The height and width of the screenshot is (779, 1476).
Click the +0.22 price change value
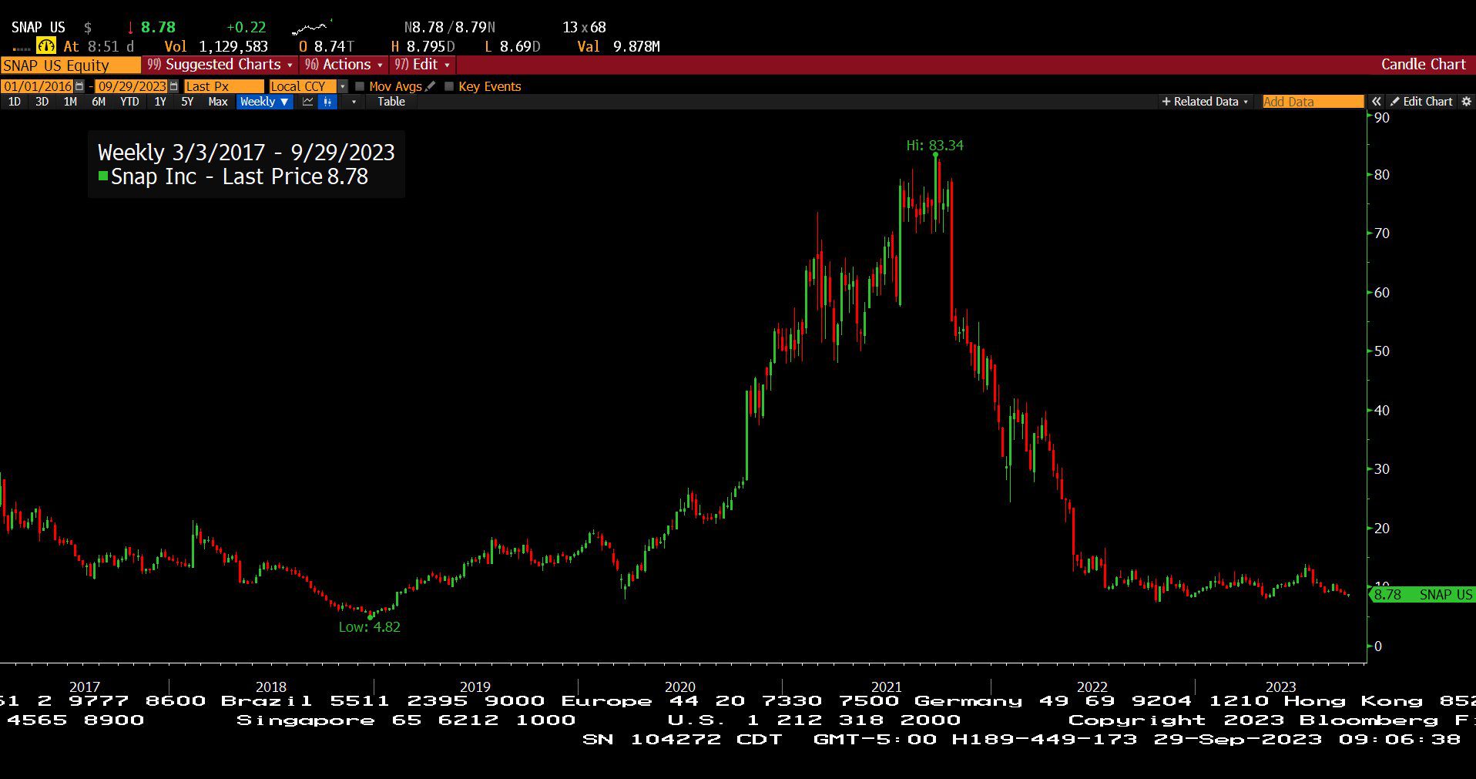[246, 28]
